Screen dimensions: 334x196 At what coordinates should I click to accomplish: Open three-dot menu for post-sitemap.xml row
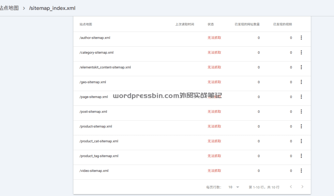pyautogui.click(x=301, y=112)
